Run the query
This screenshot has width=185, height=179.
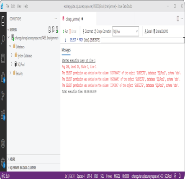click(65, 31)
